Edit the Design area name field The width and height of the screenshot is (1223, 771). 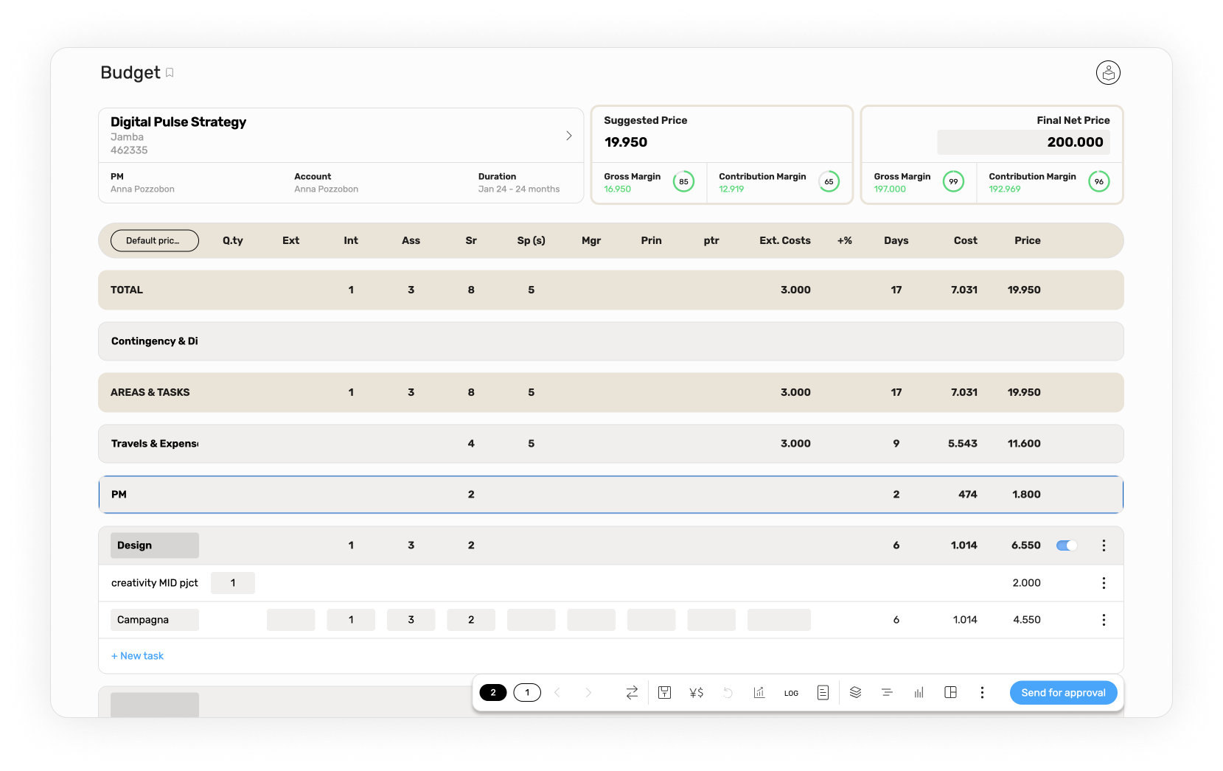pos(155,545)
